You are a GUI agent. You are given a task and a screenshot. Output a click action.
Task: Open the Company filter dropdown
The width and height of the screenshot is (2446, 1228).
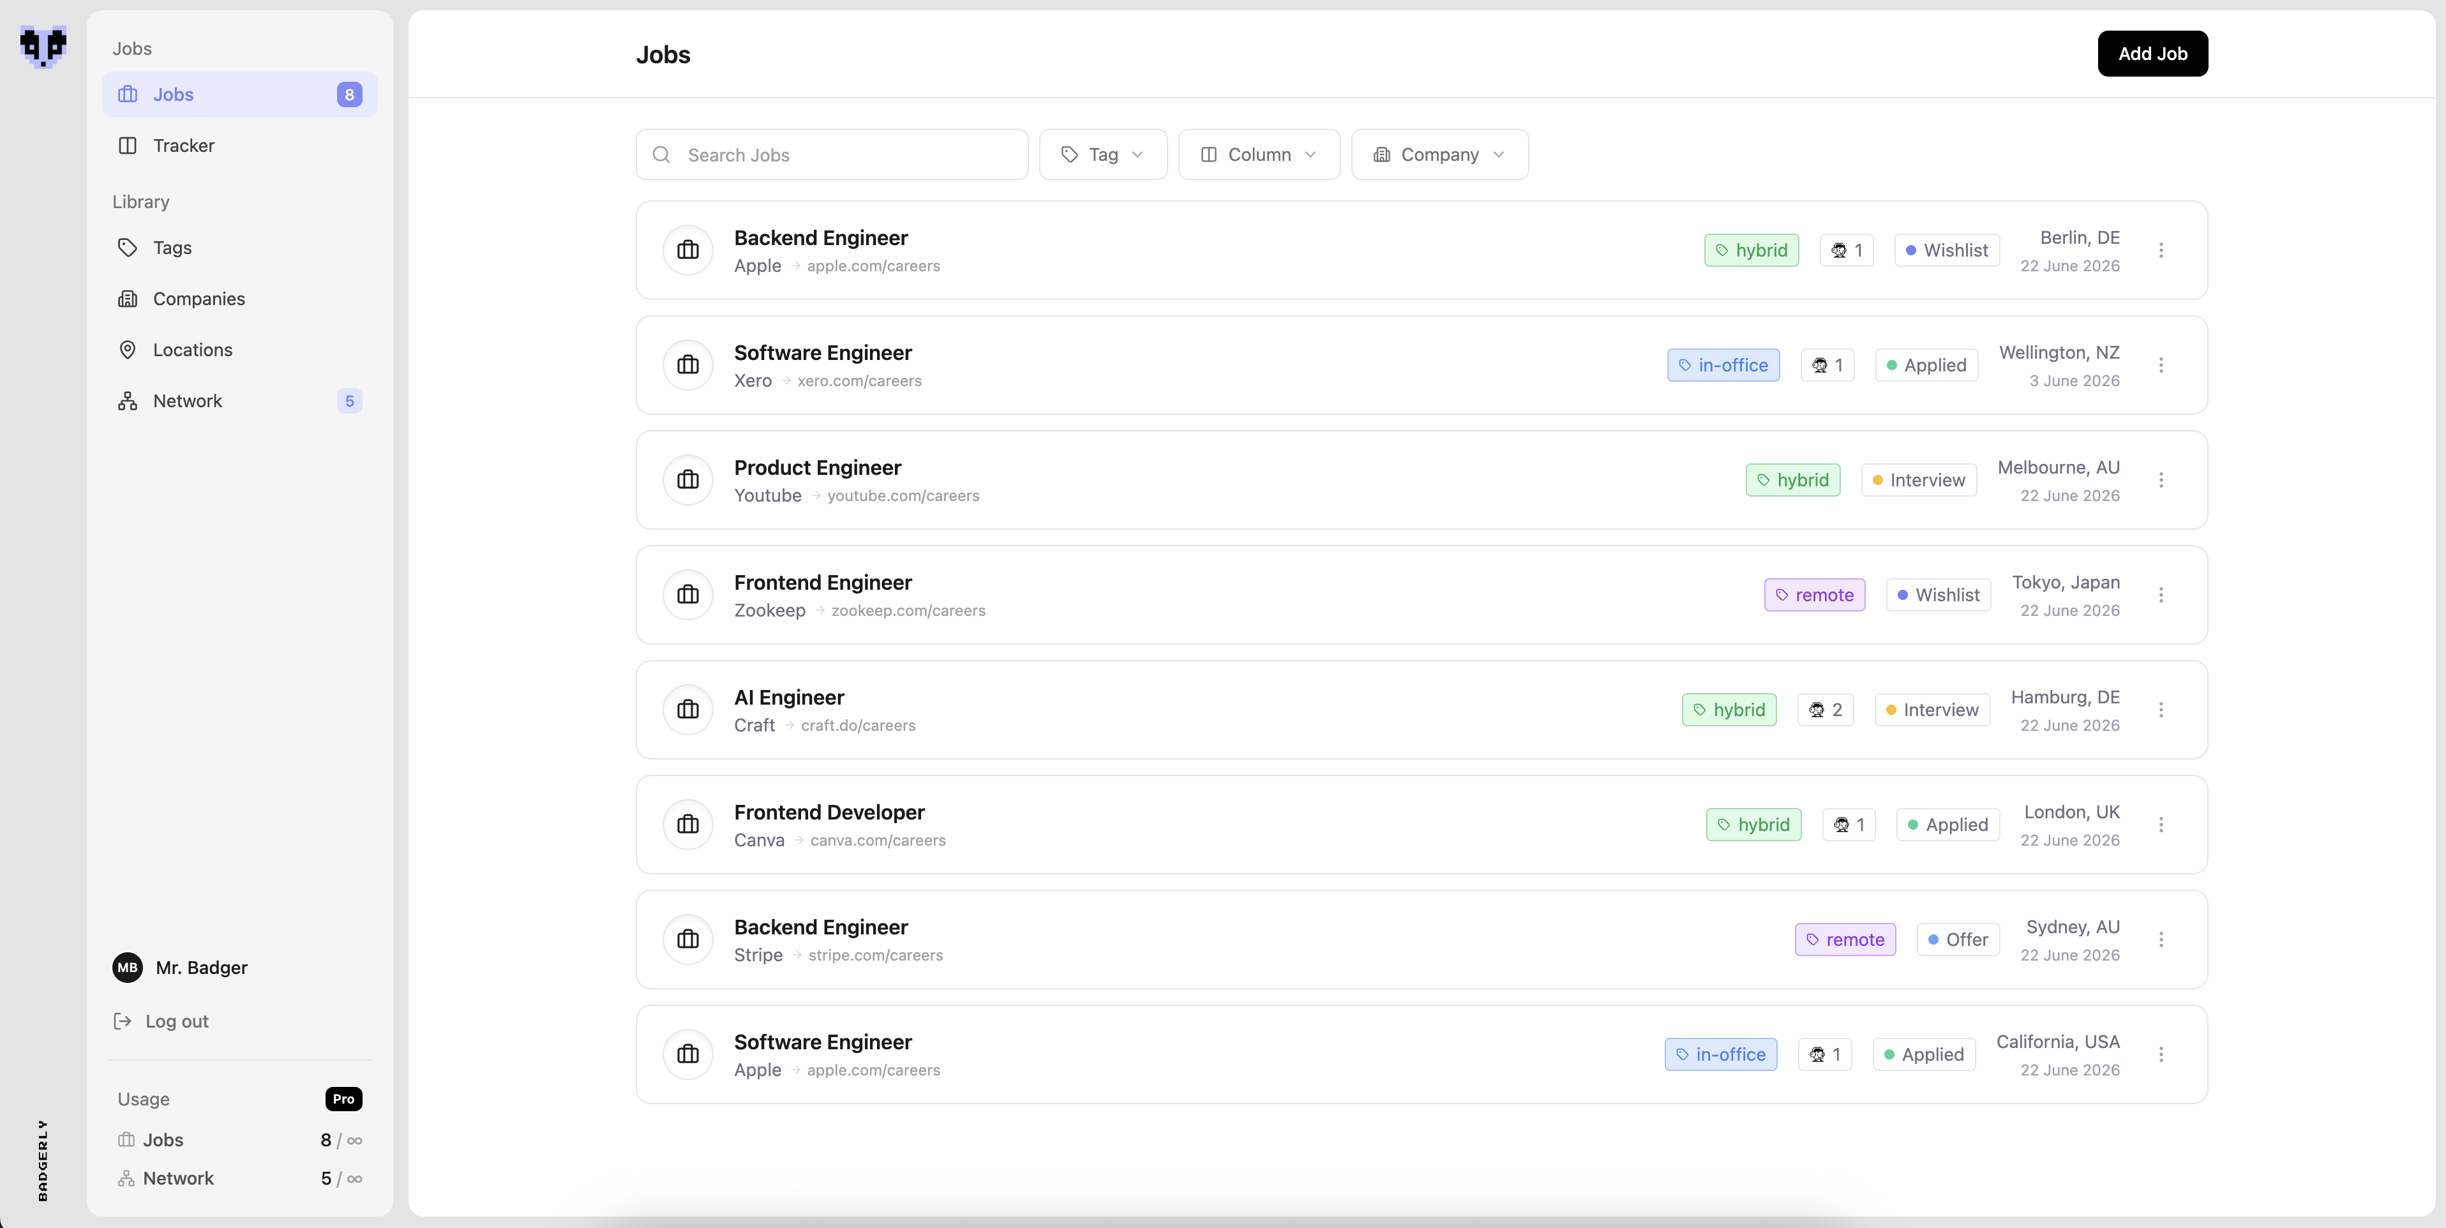[x=1439, y=155]
